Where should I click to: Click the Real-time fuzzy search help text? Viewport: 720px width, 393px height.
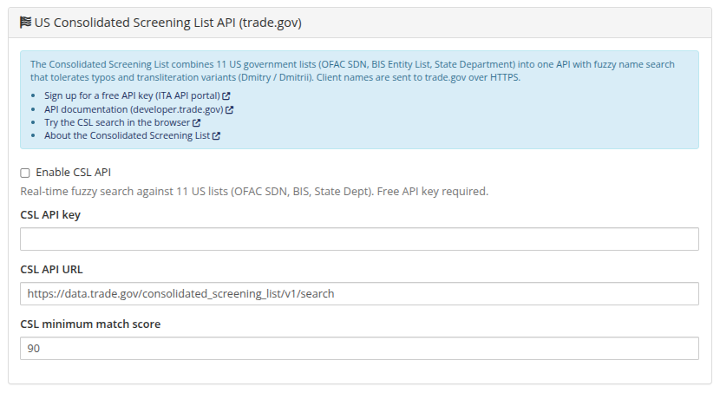pyautogui.click(x=254, y=192)
